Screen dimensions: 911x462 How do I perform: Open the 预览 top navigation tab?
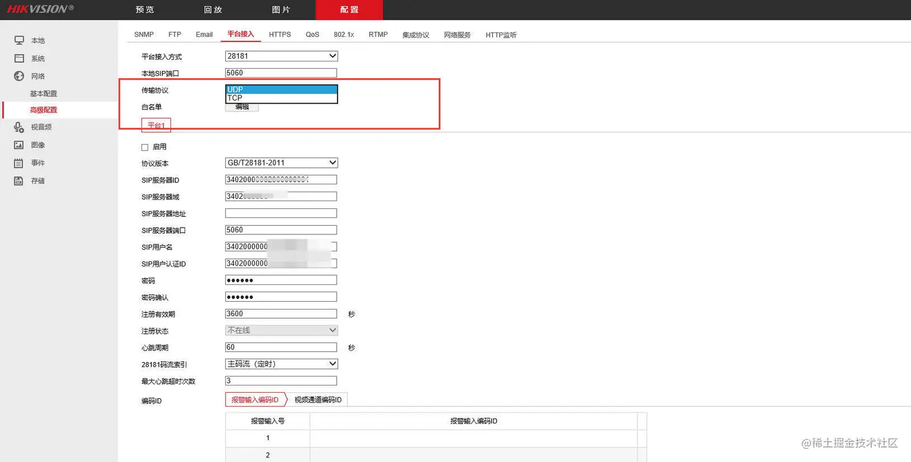145,10
